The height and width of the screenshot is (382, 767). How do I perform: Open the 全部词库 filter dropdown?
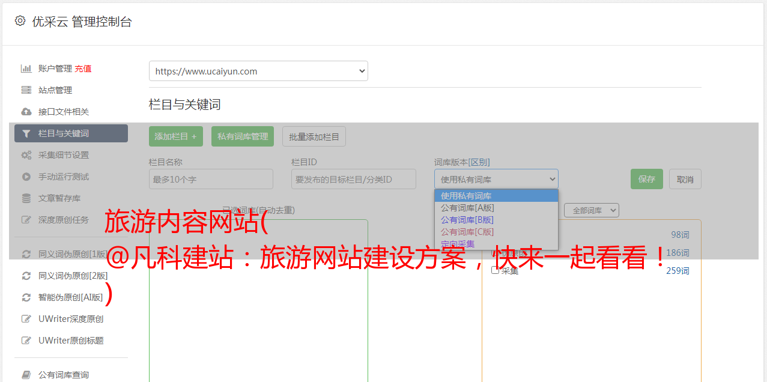tap(592, 210)
